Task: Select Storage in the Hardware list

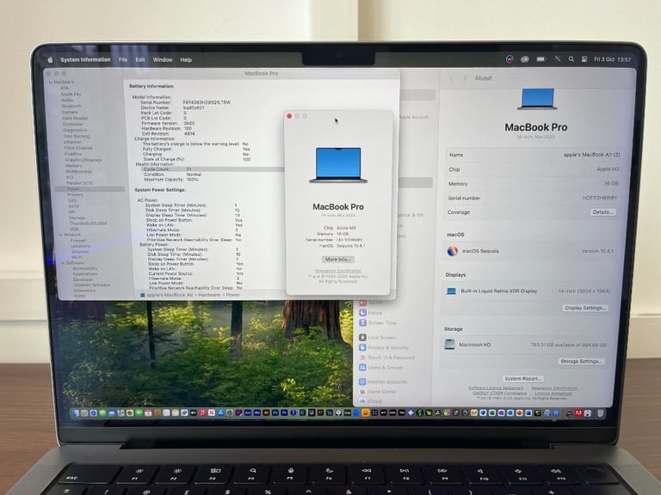Action: pyautogui.click(x=77, y=218)
